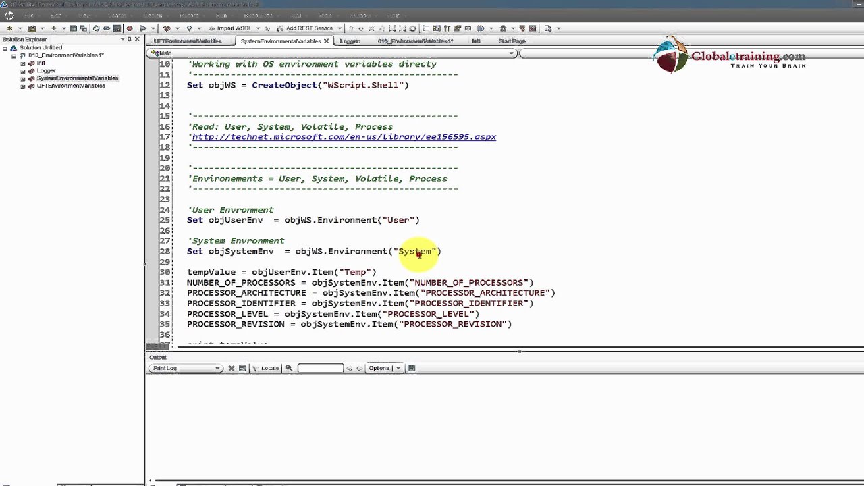Screen dimensions: 864x486
Task: Click the up arrow toolbar icon
Action: point(351,28)
